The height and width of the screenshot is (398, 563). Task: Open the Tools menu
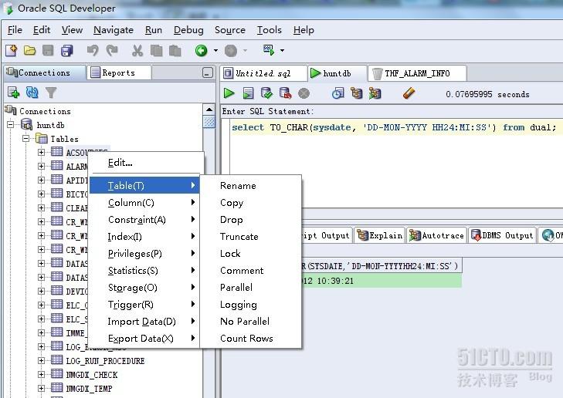coord(269,30)
